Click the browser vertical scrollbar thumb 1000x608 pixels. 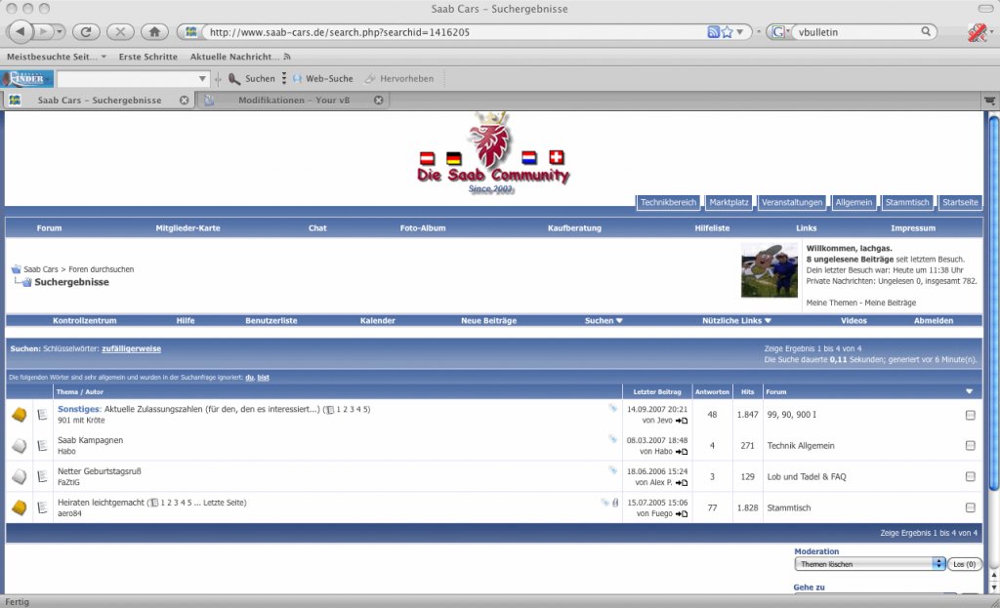pyautogui.click(x=993, y=303)
